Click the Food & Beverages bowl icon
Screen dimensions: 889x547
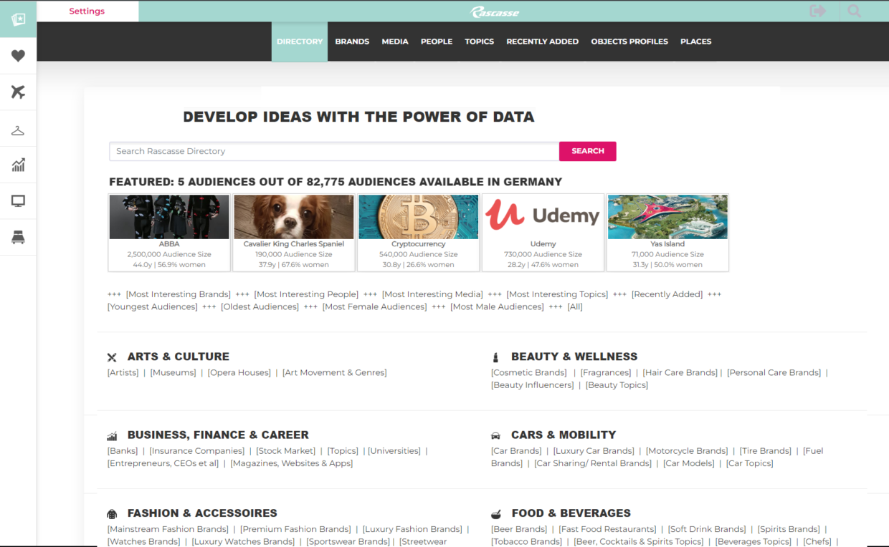coord(496,514)
